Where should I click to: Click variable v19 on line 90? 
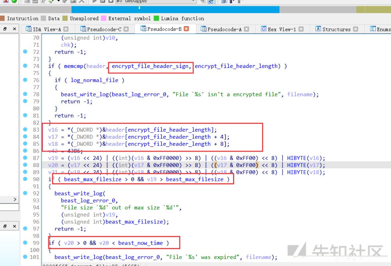pyautogui.click(x=152, y=180)
